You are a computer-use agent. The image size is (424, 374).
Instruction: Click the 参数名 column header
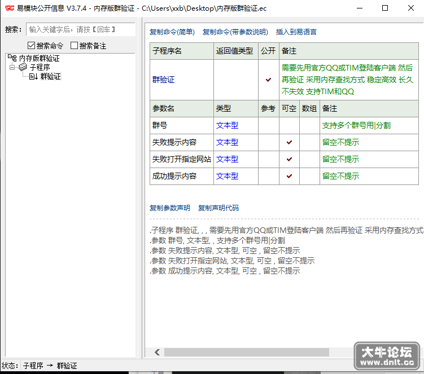click(182, 108)
